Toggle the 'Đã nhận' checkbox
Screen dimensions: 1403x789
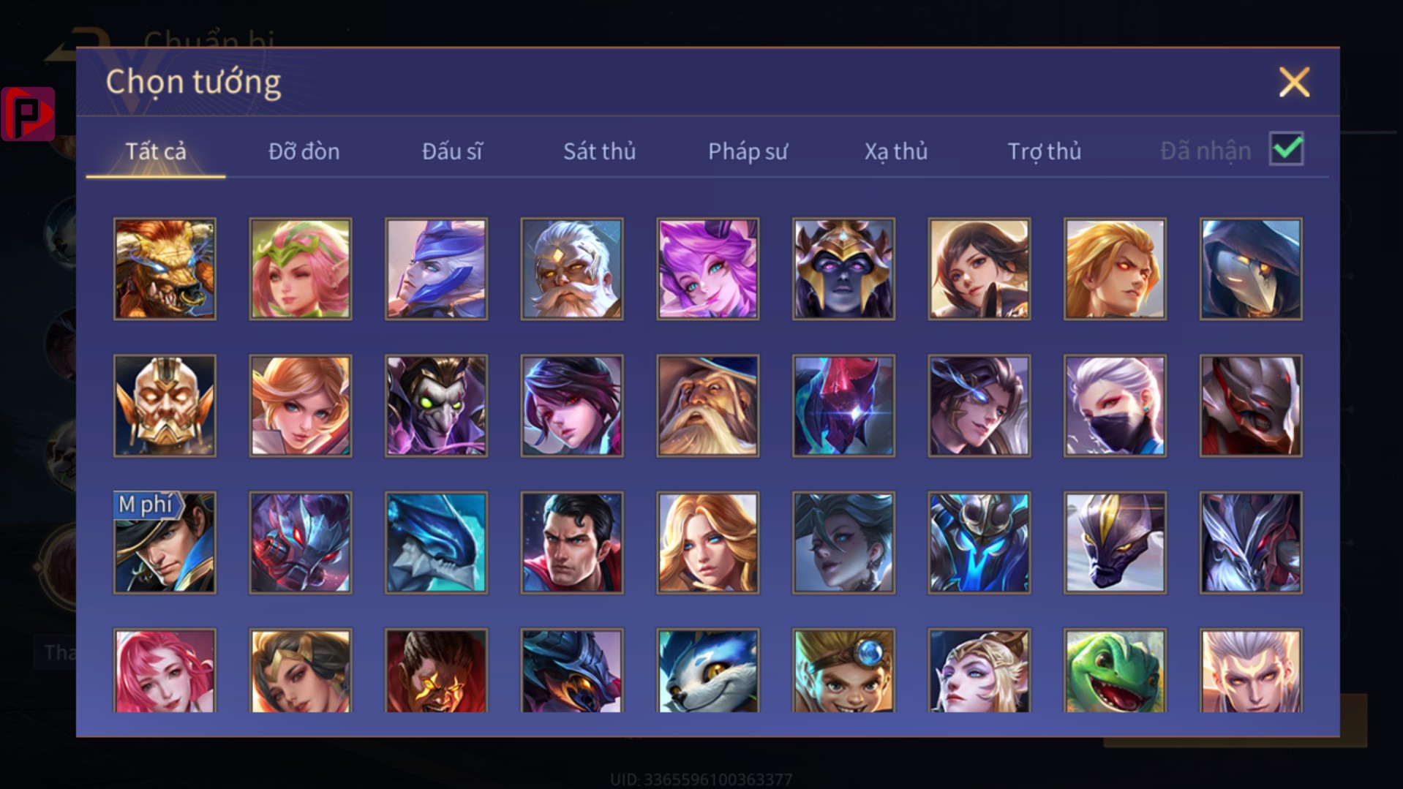pos(1286,149)
